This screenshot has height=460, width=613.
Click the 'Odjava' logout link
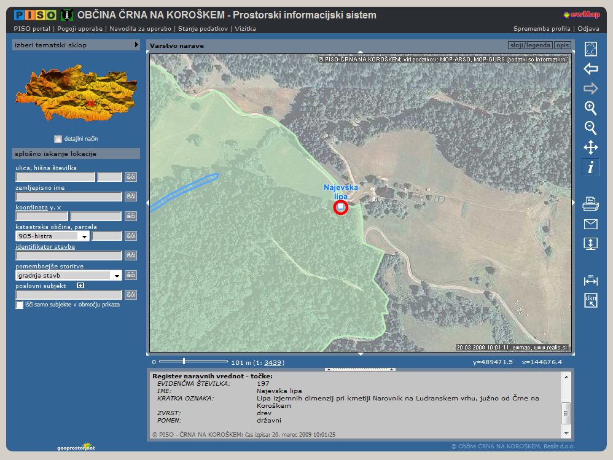588,29
